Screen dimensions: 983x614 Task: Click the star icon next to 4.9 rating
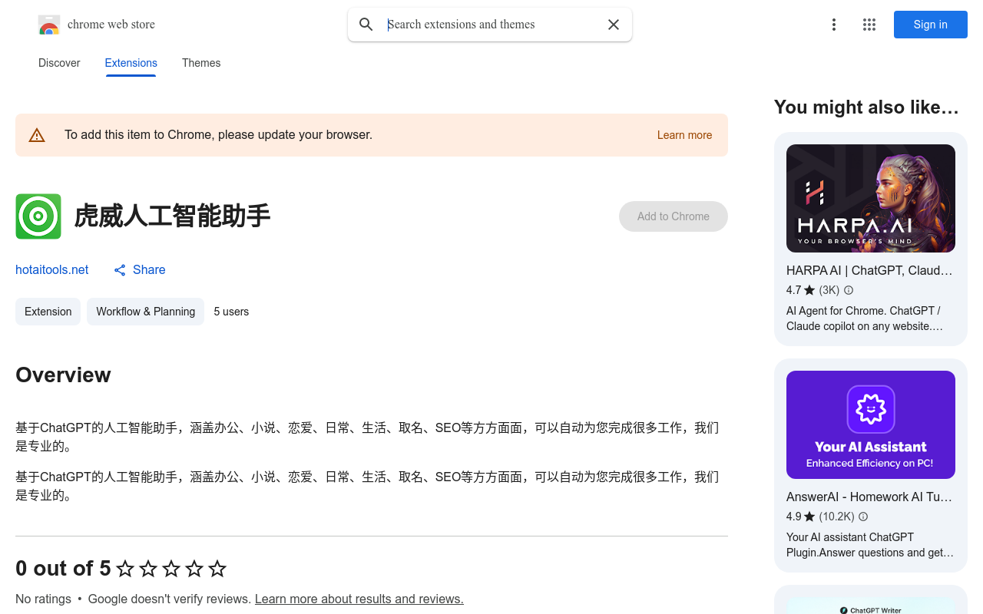809,517
